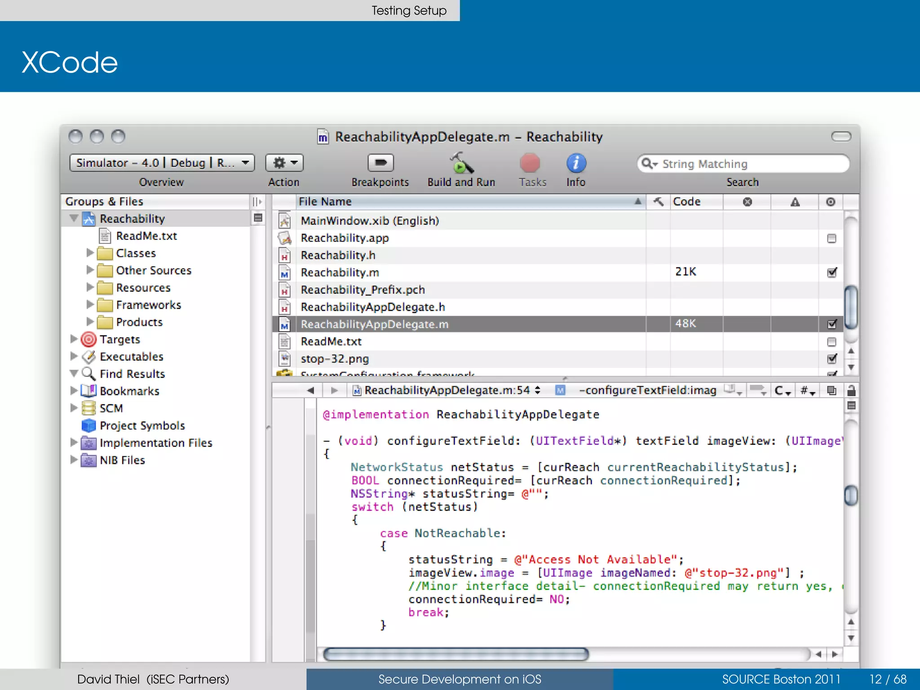Sort file list by File Name header
This screenshot has width=920, height=690.
click(x=471, y=202)
